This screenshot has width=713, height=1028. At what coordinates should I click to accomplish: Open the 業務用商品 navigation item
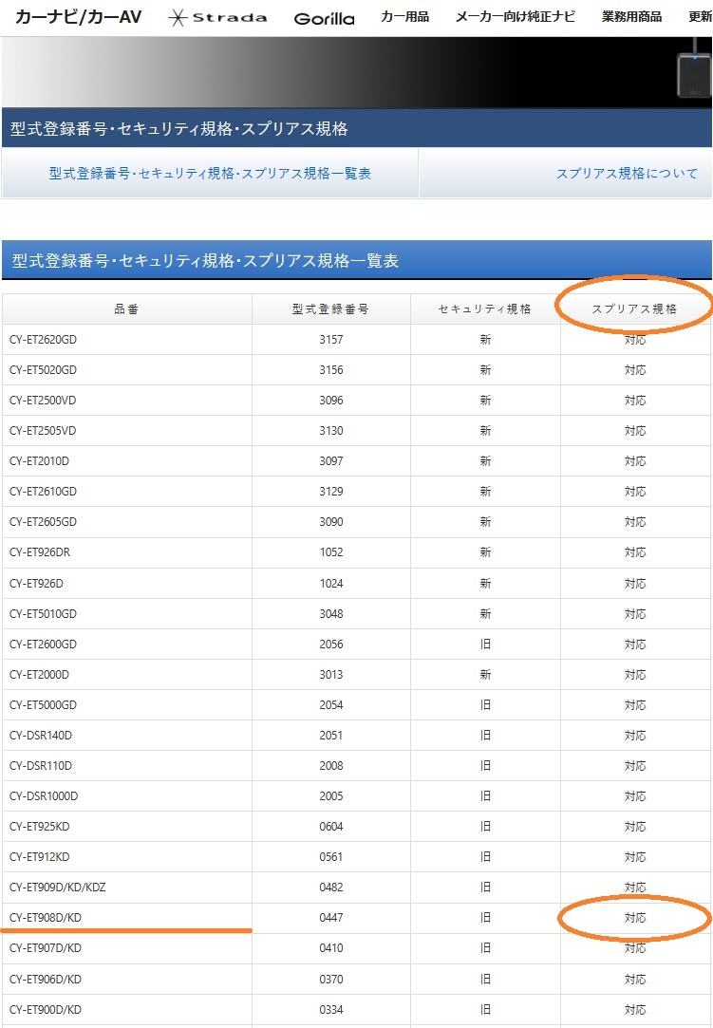pos(632,17)
